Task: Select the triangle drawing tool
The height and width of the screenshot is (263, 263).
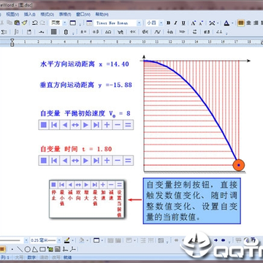Action: pos(35,249)
